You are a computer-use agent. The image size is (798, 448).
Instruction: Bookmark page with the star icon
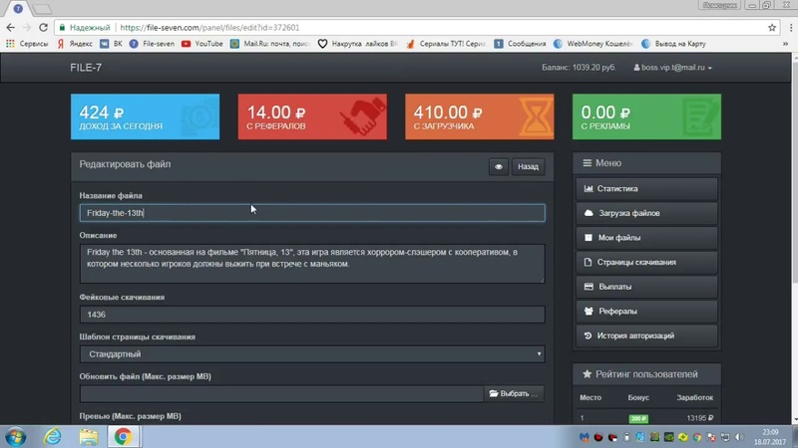coord(771,28)
